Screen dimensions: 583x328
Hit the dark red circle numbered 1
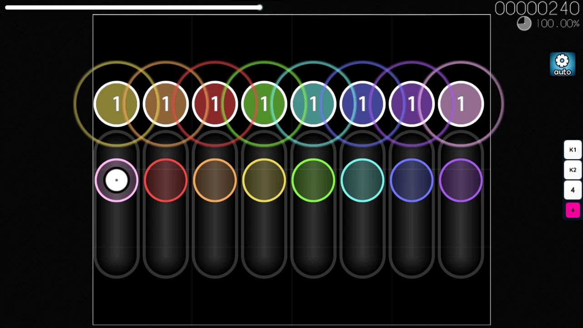pyautogui.click(x=215, y=104)
